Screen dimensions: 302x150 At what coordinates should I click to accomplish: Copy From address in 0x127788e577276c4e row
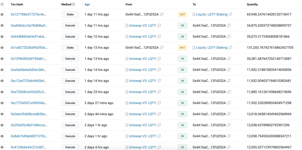tap(162, 14)
